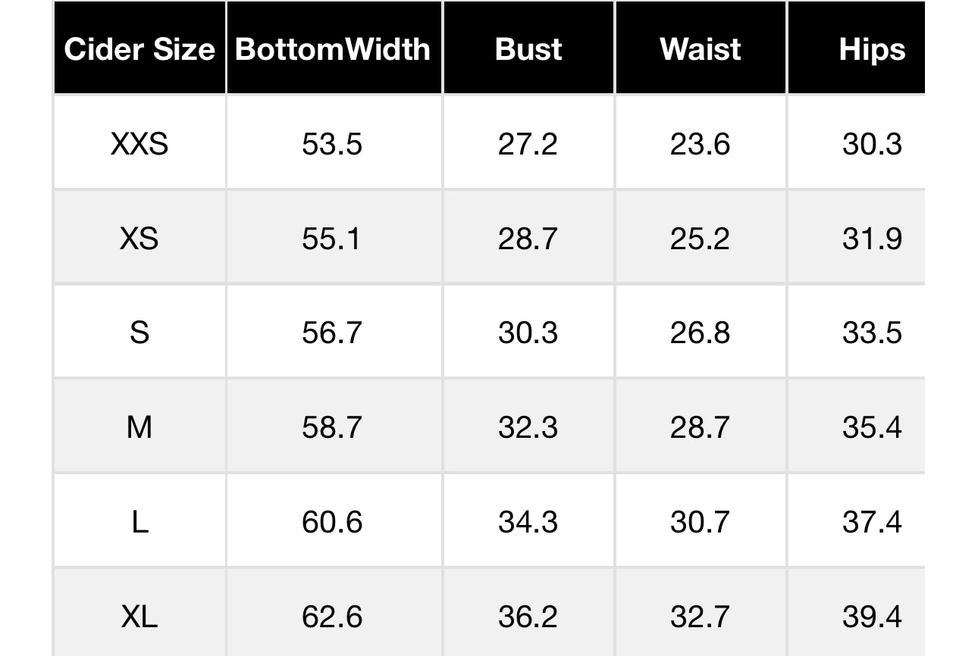Select the XS size row label
Image resolution: width=978 pixels, height=656 pixels.
pyautogui.click(x=139, y=239)
